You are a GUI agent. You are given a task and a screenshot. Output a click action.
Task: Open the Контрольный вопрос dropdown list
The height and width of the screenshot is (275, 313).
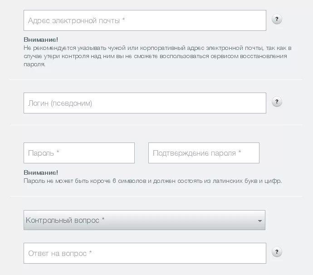(x=144, y=220)
